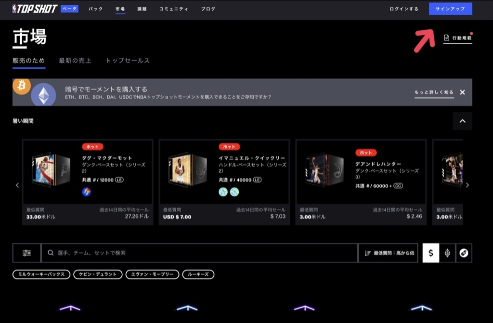The width and height of the screenshot is (493, 323).
Task: Open the コミュニティ menu
Action: tap(173, 9)
